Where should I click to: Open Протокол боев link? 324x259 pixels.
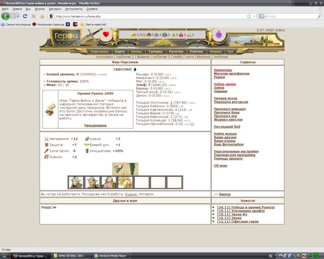[x=226, y=113]
